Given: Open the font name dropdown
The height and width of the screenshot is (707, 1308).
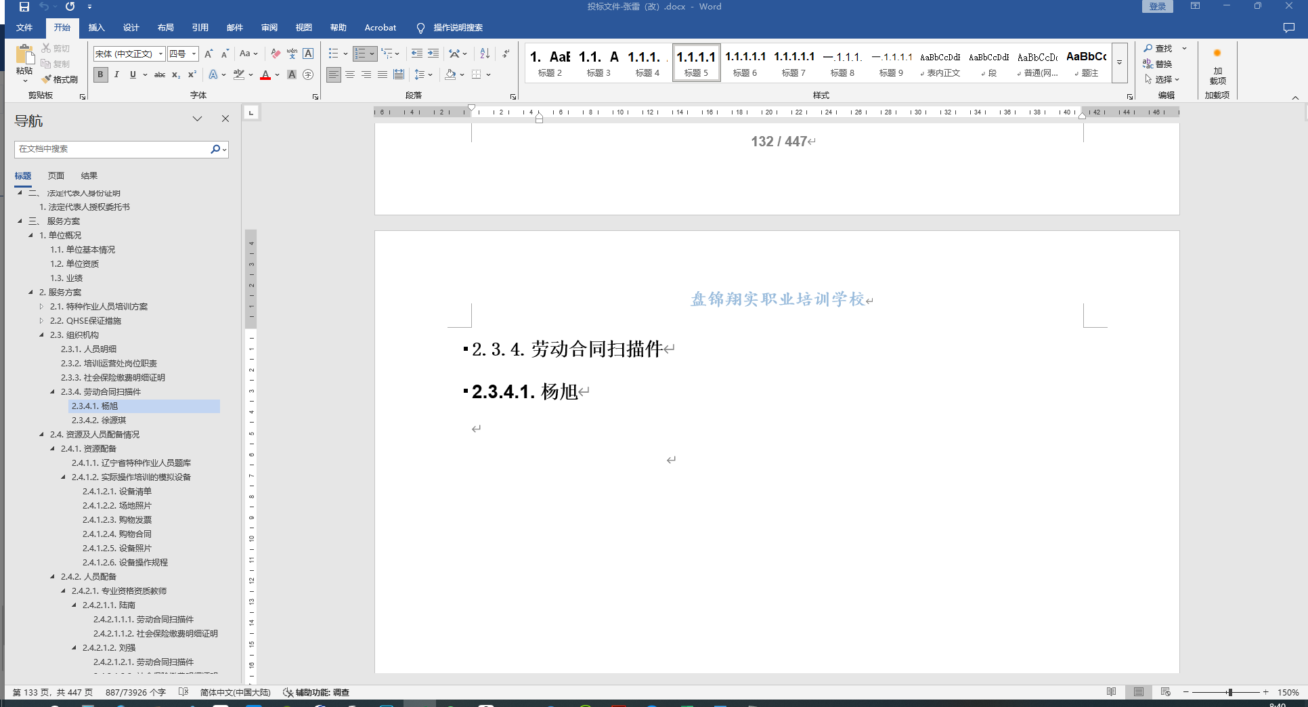Looking at the screenshot, I should click(161, 53).
